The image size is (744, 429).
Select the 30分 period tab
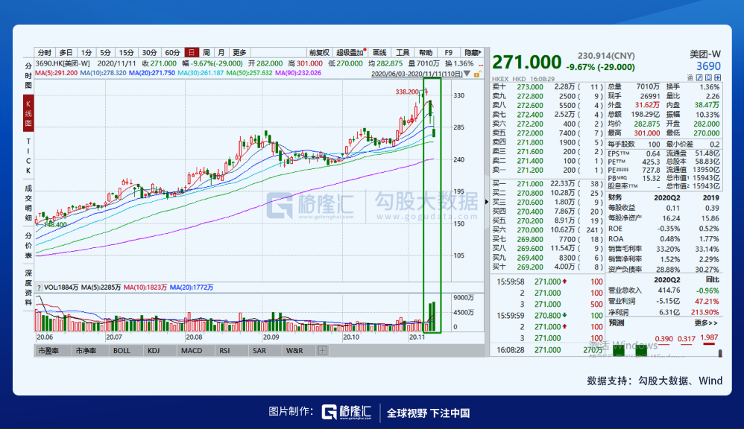coord(149,53)
